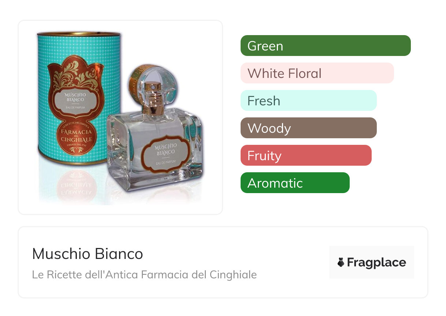Click the Fresh accord bar
Screen dimensions: 446x316
coord(309,101)
